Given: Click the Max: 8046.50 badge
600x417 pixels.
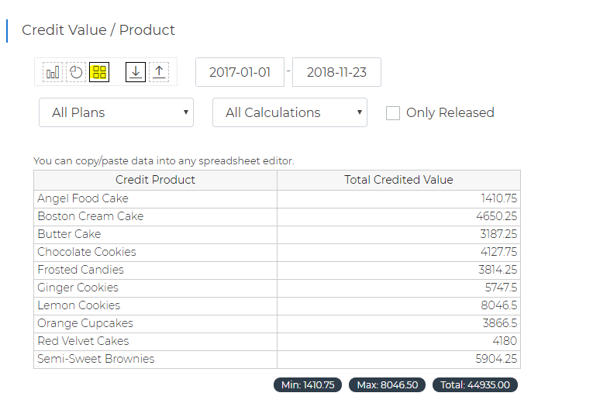Looking at the screenshot, I should [388, 385].
